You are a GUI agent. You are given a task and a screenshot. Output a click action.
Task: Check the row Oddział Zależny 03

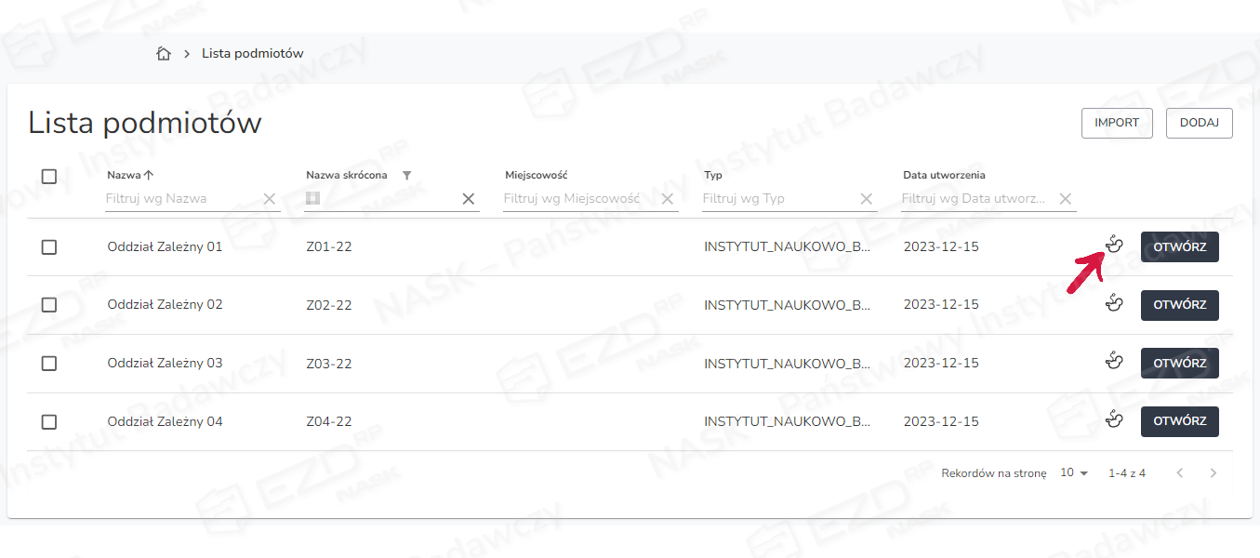click(49, 364)
